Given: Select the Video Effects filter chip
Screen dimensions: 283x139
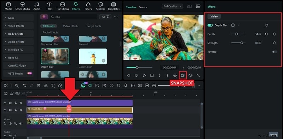Looking at the screenshot, I should pos(70,26).
